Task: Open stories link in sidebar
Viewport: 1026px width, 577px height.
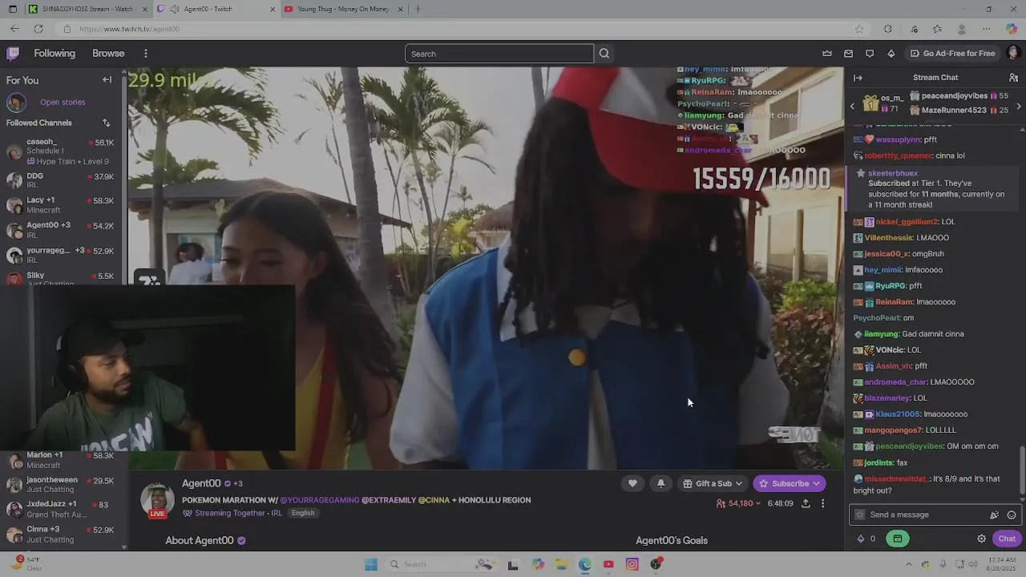Action: coord(63,102)
